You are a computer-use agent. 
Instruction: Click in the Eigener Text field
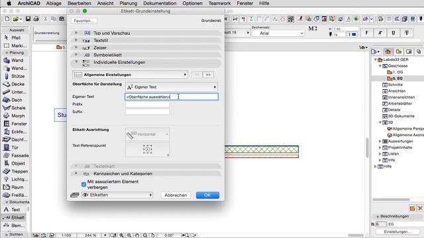pyautogui.click(x=172, y=97)
